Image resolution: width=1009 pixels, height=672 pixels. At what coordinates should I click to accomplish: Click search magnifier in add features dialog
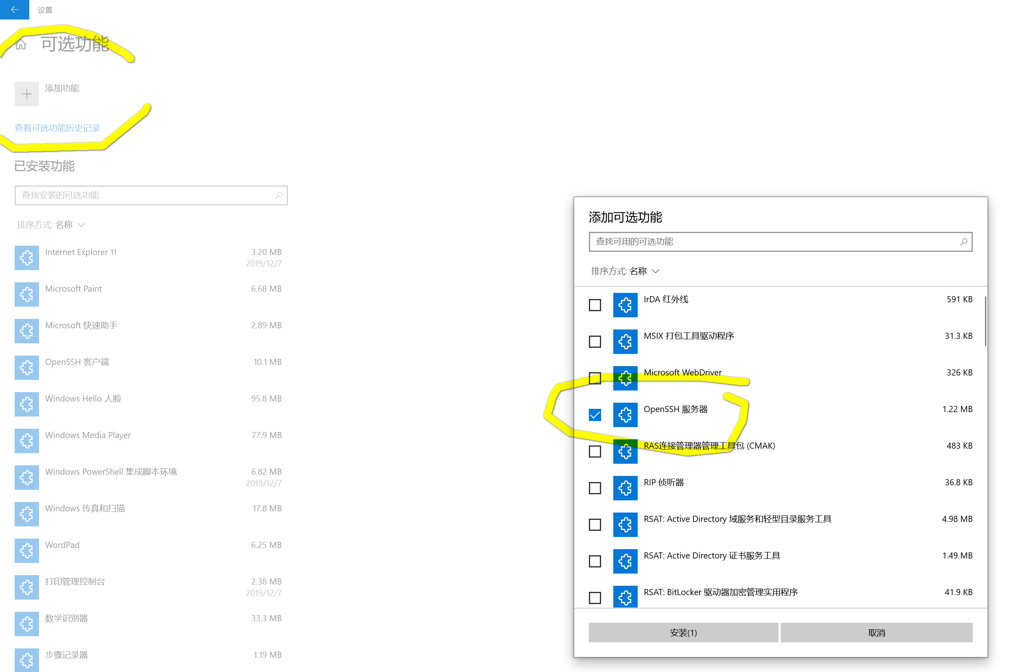coord(963,242)
